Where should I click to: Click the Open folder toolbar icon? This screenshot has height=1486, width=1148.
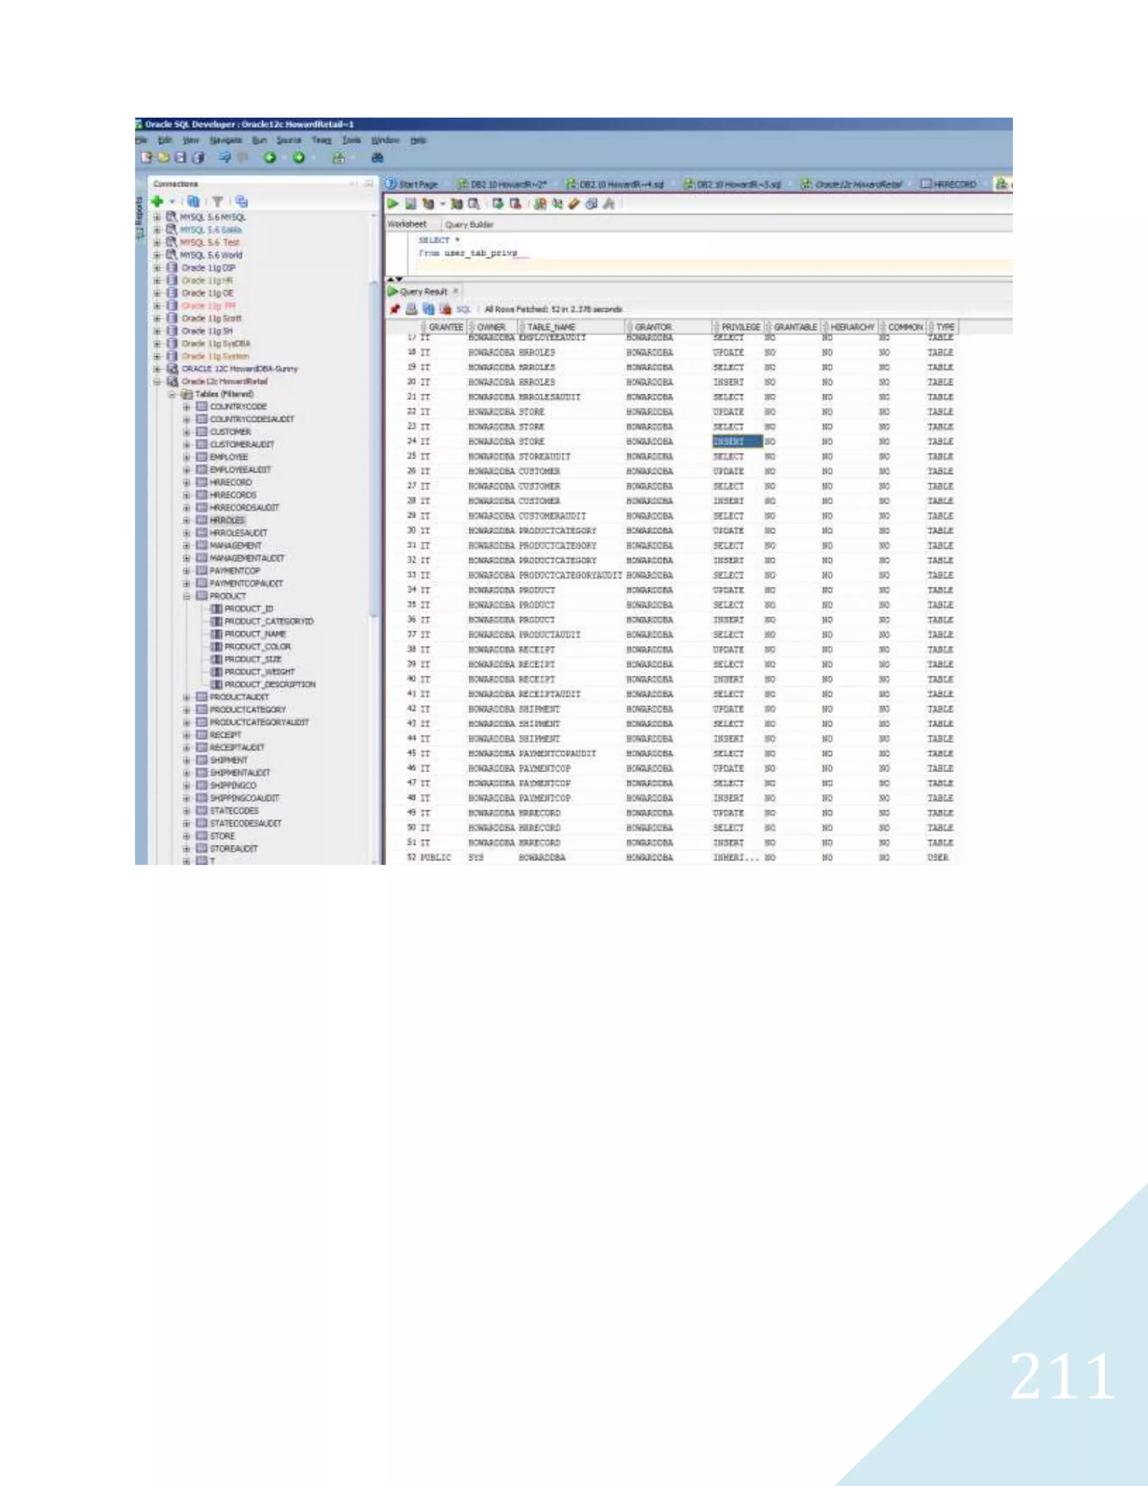(163, 157)
